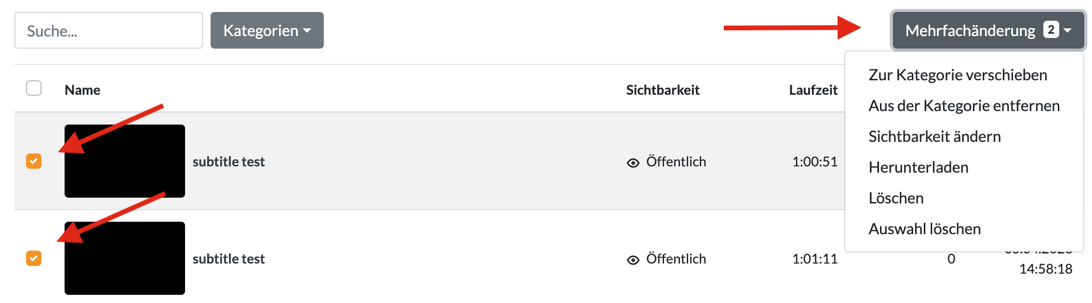1092x303 pixels.
Task: Click the eye icon beside first Öffentlich
Action: point(633,163)
